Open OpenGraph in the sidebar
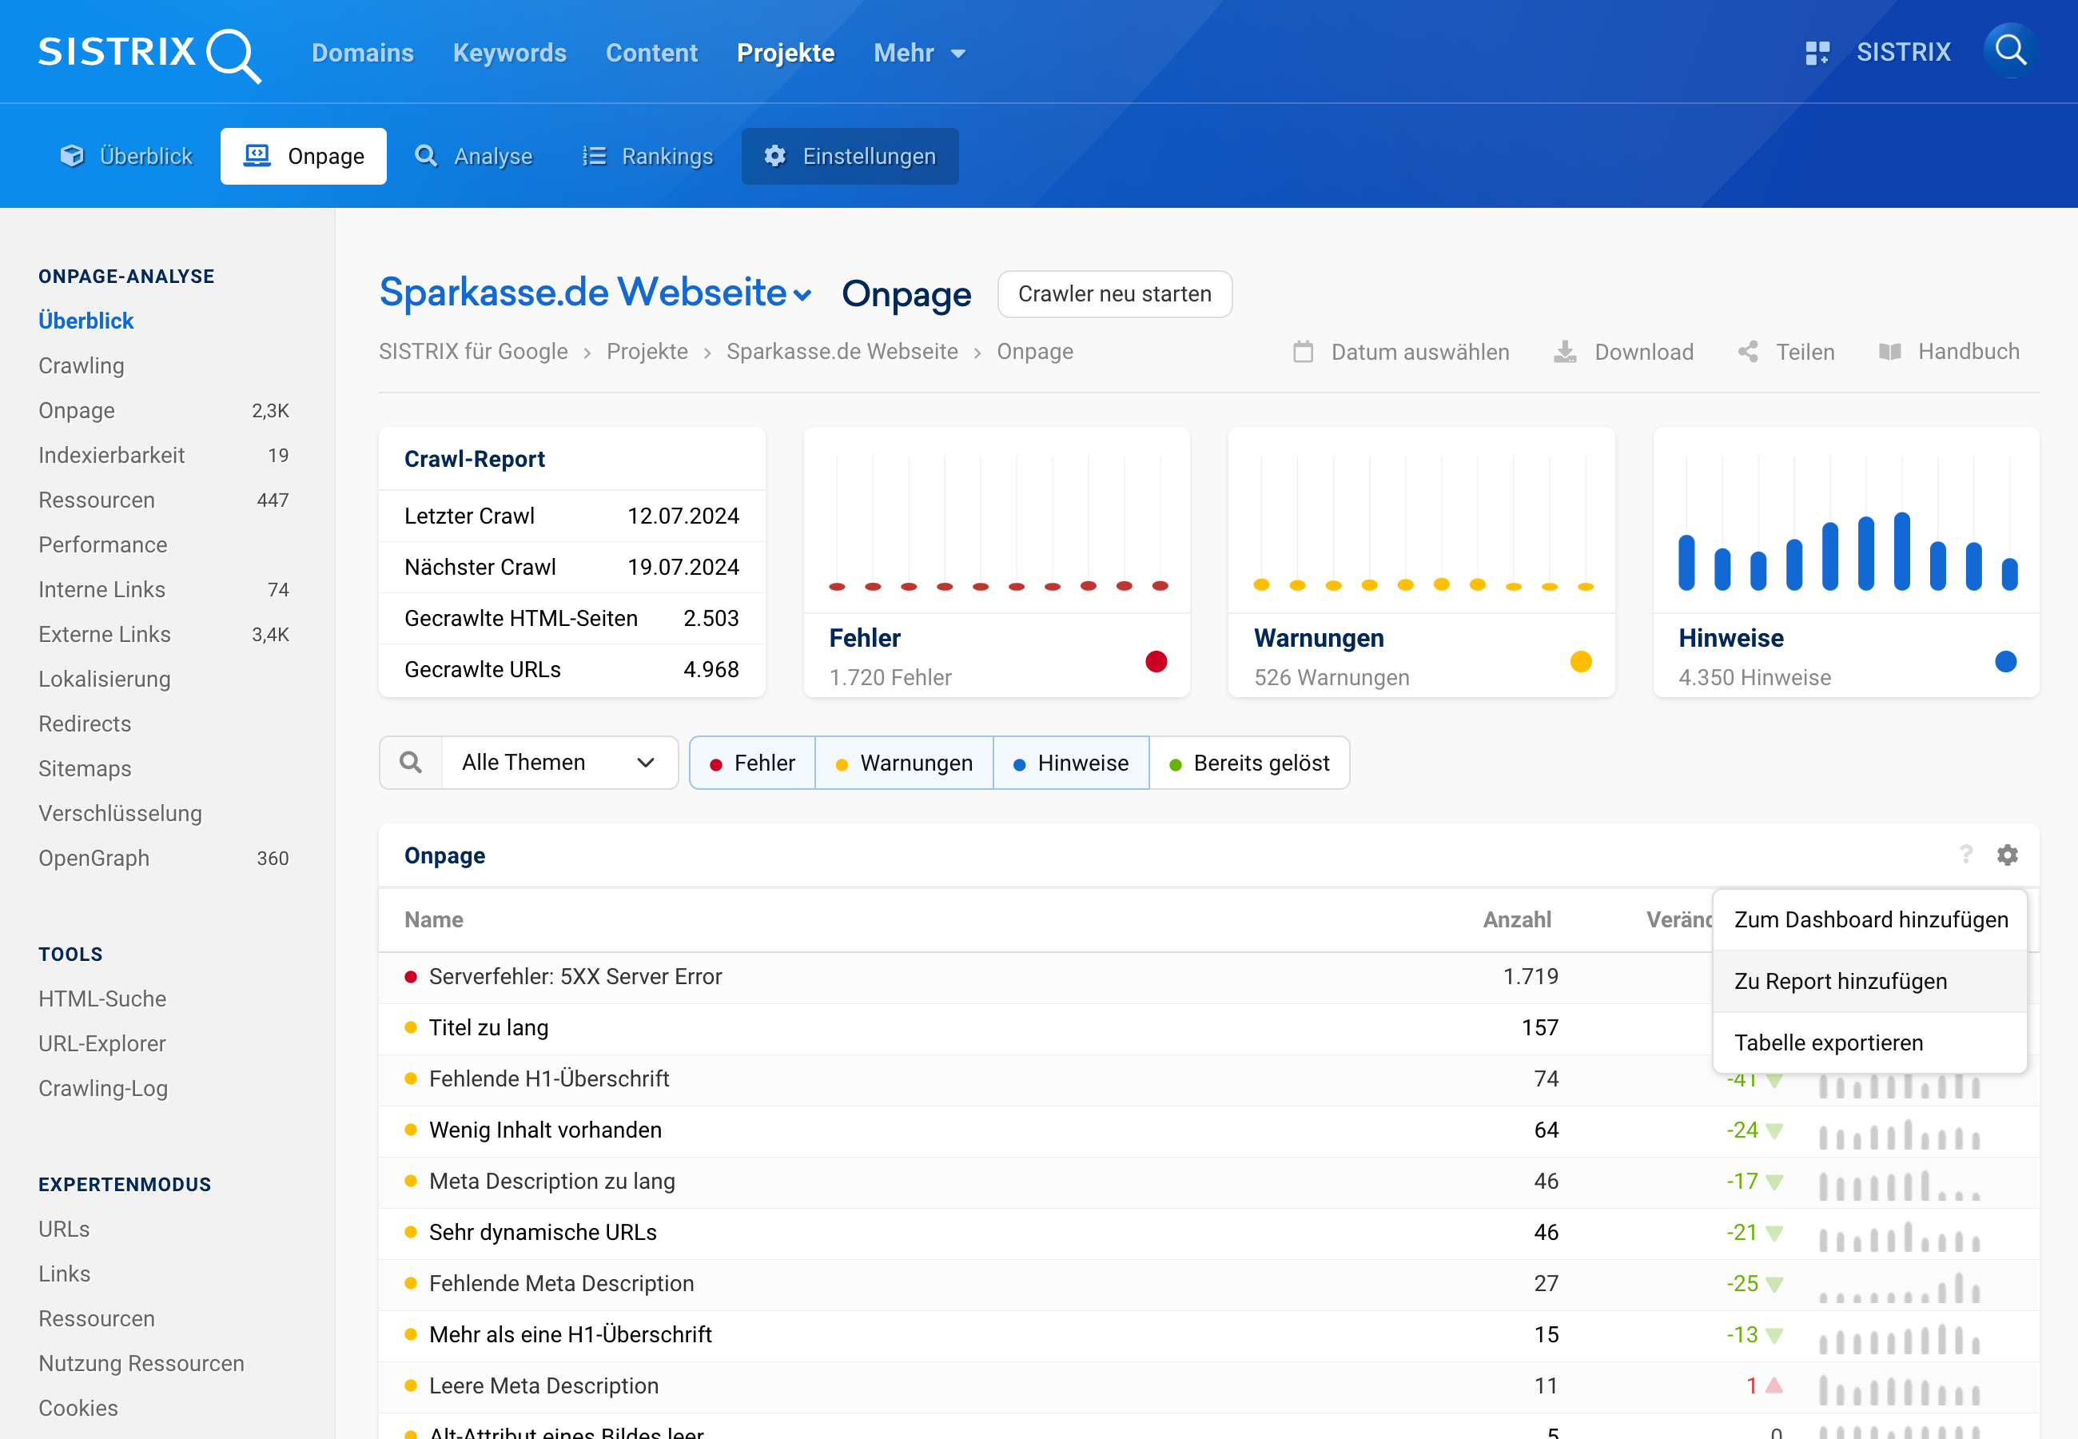Screen dimensions: 2078x1439 pos(94,858)
